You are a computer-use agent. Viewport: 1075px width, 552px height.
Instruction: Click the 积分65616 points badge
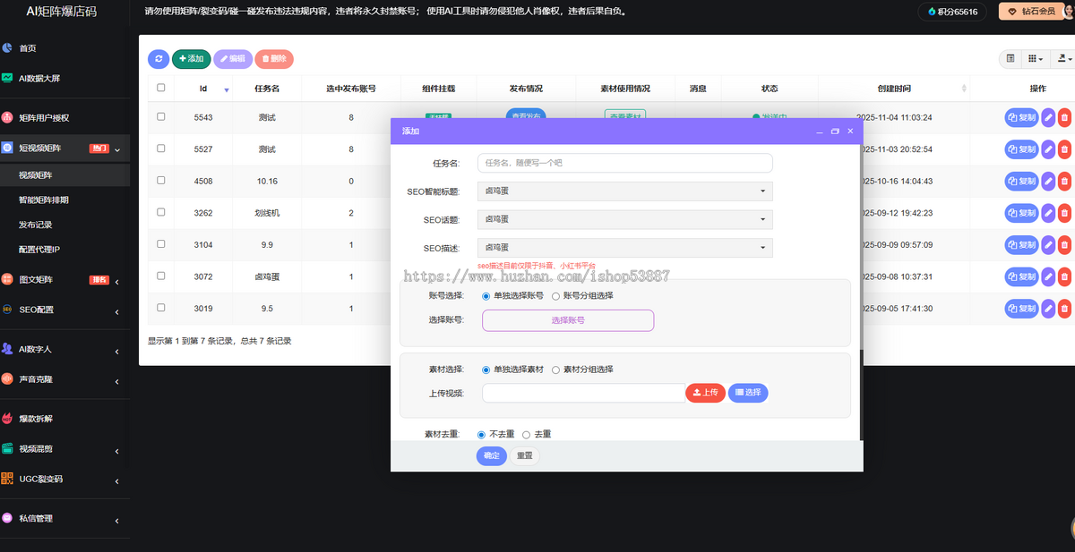pos(952,12)
